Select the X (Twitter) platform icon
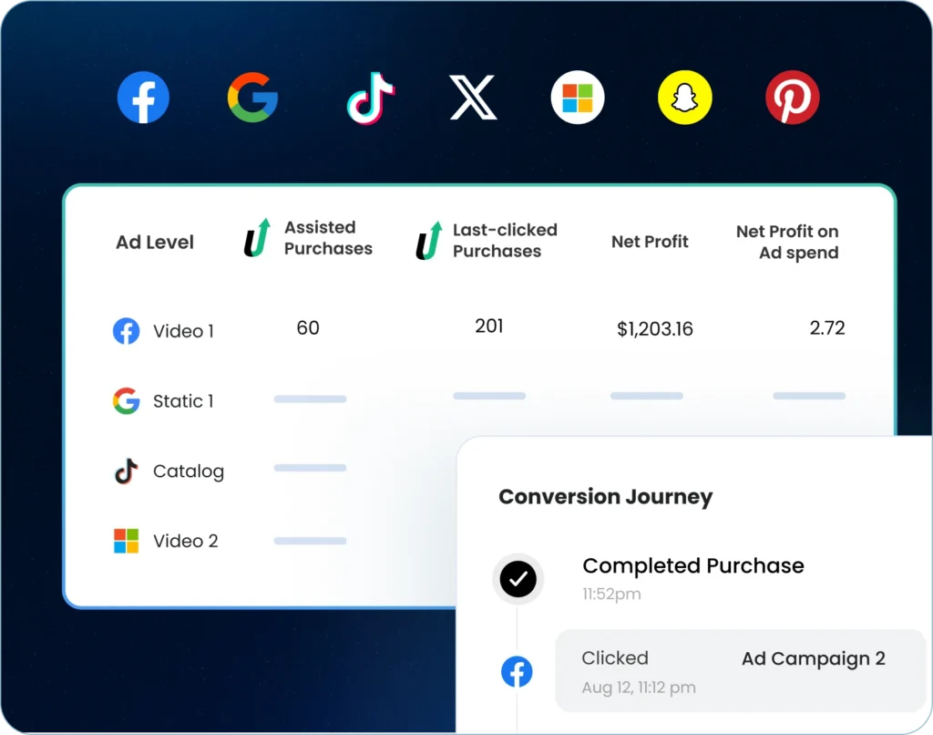The height and width of the screenshot is (735, 933). (x=474, y=98)
